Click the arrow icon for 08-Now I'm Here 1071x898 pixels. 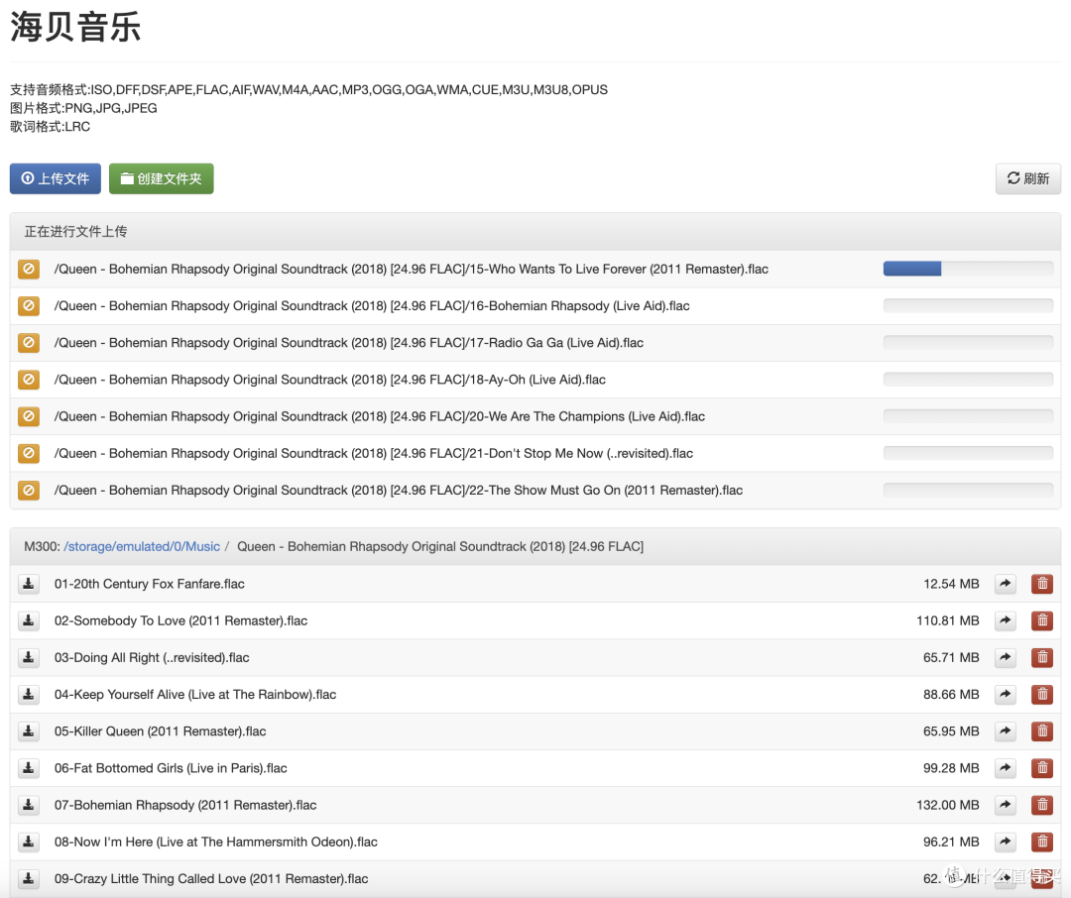pos(1006,842)
